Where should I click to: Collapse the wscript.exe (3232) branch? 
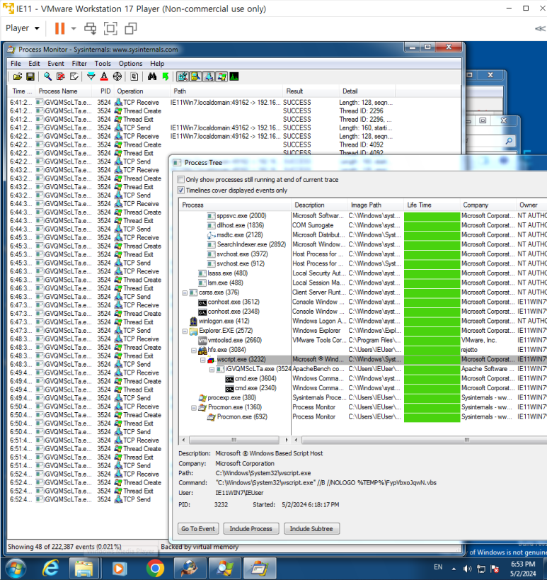[x=202, y=360]
